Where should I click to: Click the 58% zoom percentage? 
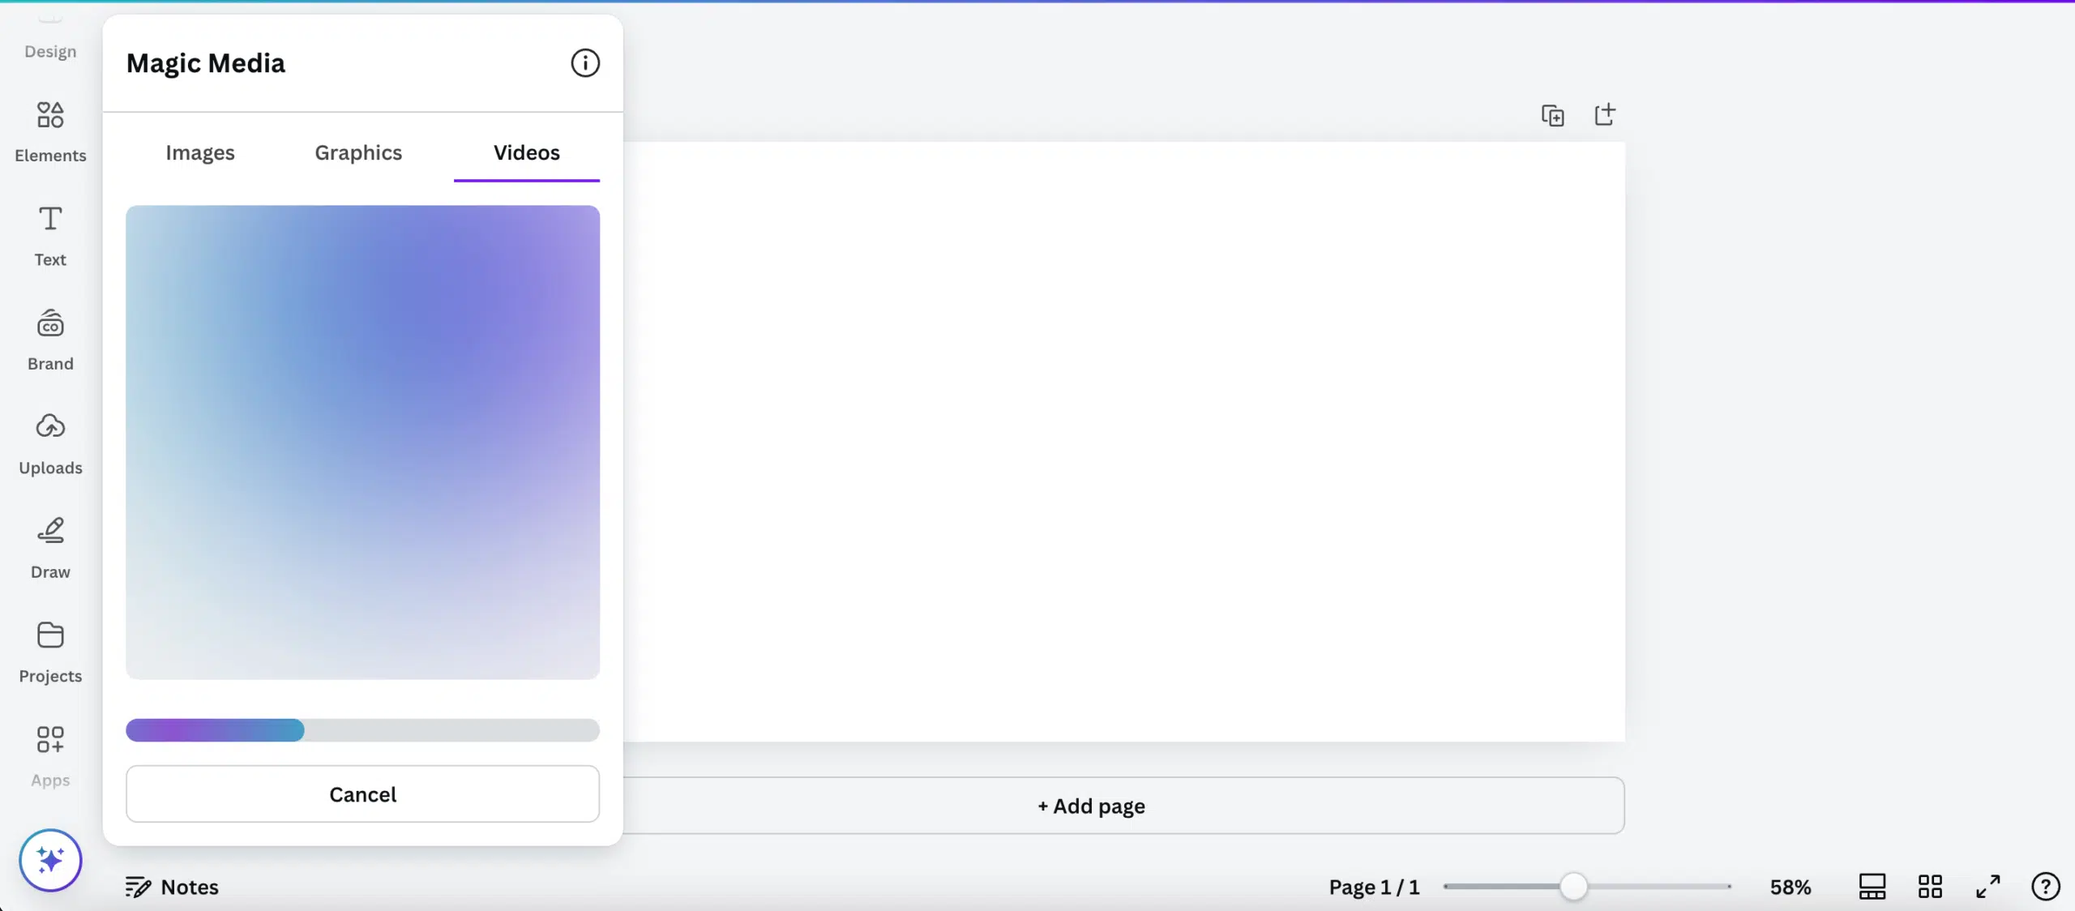pos(1790,887)
